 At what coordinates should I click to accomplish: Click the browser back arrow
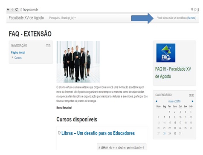(8, 9)
